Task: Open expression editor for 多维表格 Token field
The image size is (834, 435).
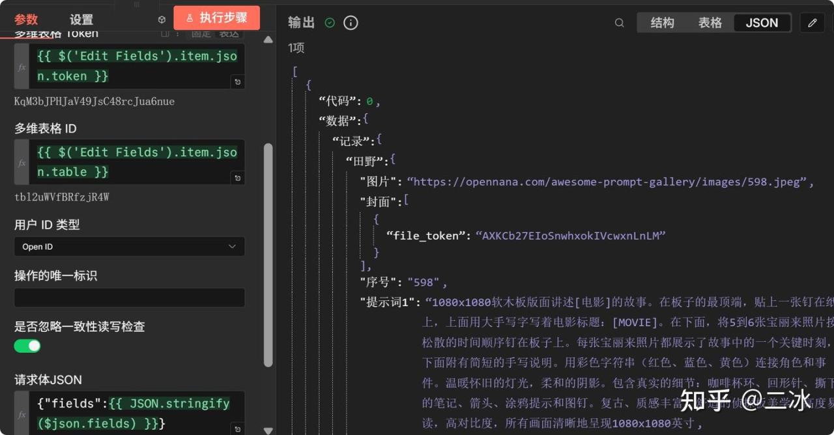Action: pos(238,81)
